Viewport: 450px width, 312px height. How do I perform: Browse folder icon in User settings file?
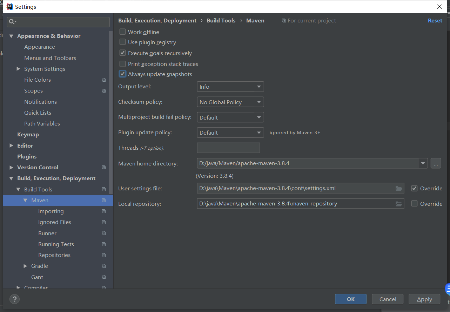point(399,188)
